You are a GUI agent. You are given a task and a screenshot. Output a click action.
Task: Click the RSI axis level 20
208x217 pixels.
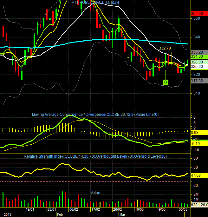[x=196, y=186]
